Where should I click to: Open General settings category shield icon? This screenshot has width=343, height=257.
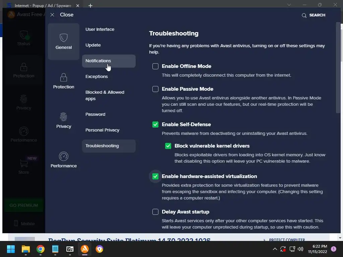63,37
